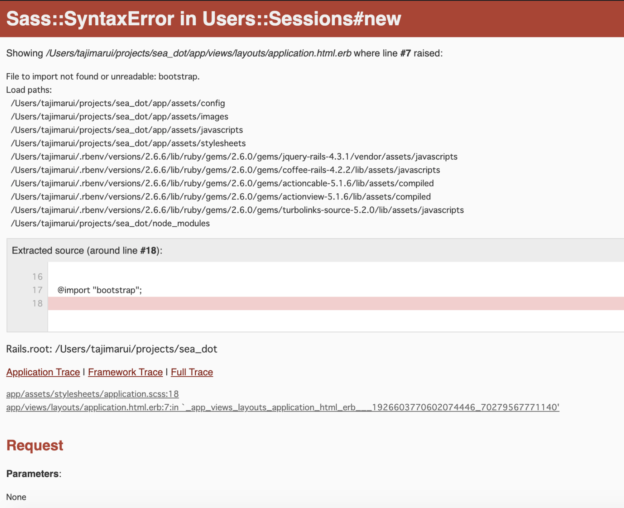Click the Request section heading
Image resolution: width=624 pixels, height=508 pixels.
click(x=35, y=445)
